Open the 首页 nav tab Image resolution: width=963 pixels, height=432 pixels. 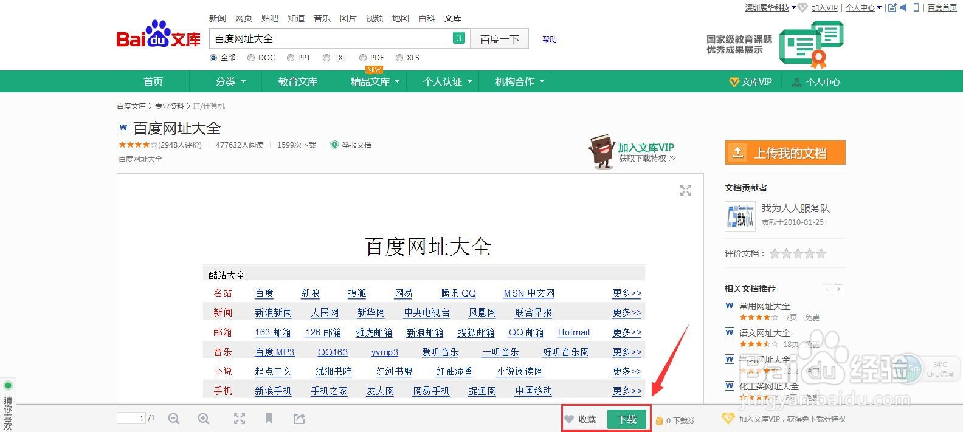coord(153,81)
